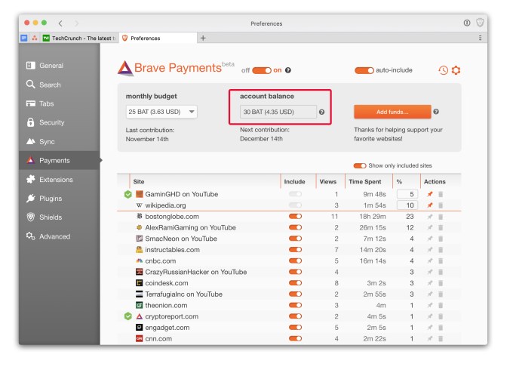
Task: Sort table by Views column header
Action: click(327, 182)
